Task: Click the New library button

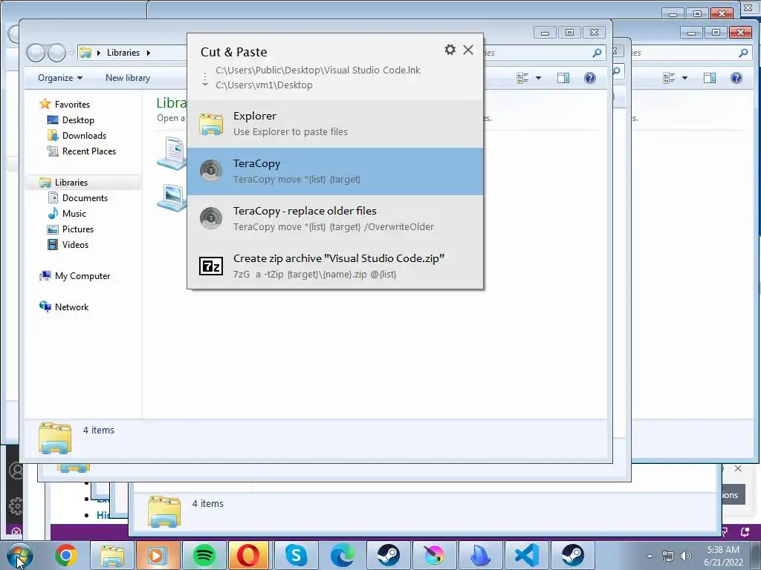Action: (x=128, y=78)
